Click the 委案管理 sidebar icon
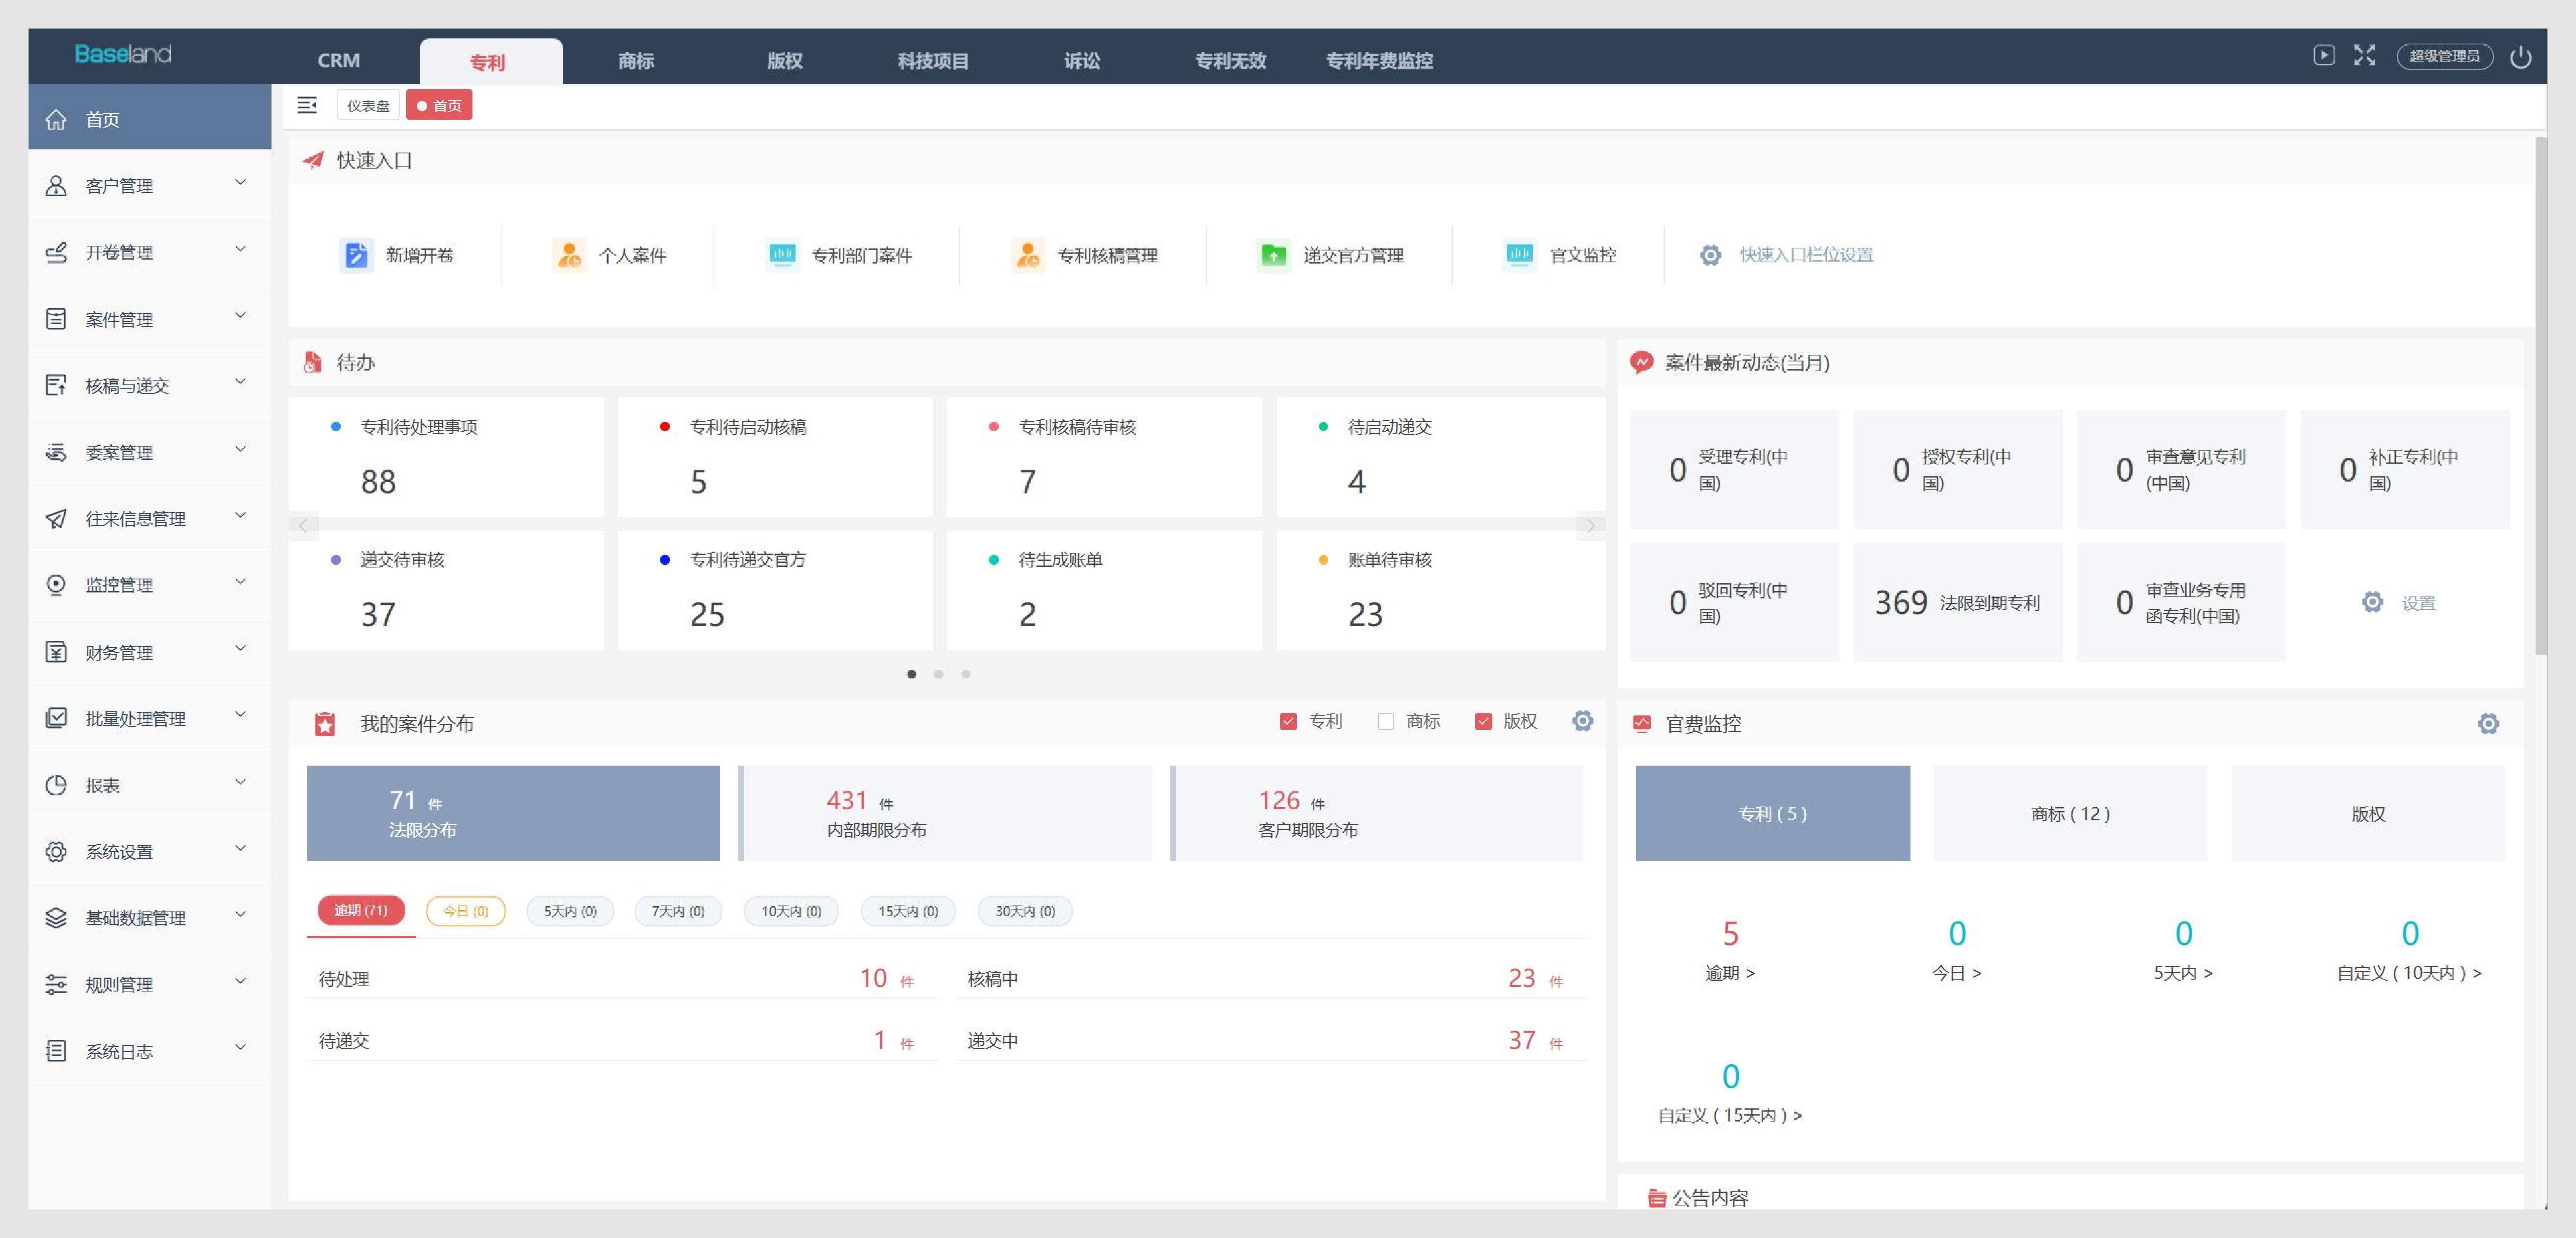This screenshot has height=1238, width=2576. click(x=56, y=452)
